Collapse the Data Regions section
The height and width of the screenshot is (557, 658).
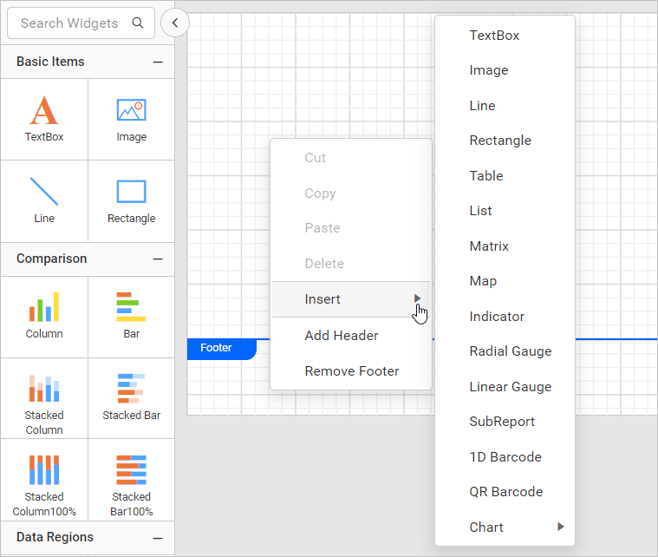(x=158, y=538)
